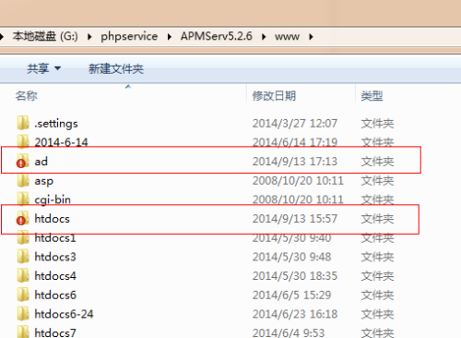Click www in the address bar
Image resolution: width=461 pixels, height=338 pixels.
click(287, 37)
